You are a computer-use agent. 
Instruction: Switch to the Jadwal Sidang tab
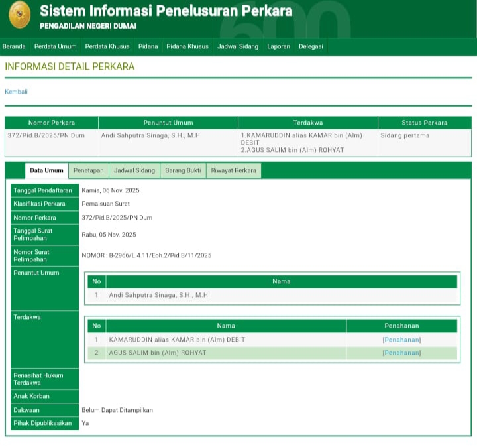[x=134, y=170]
